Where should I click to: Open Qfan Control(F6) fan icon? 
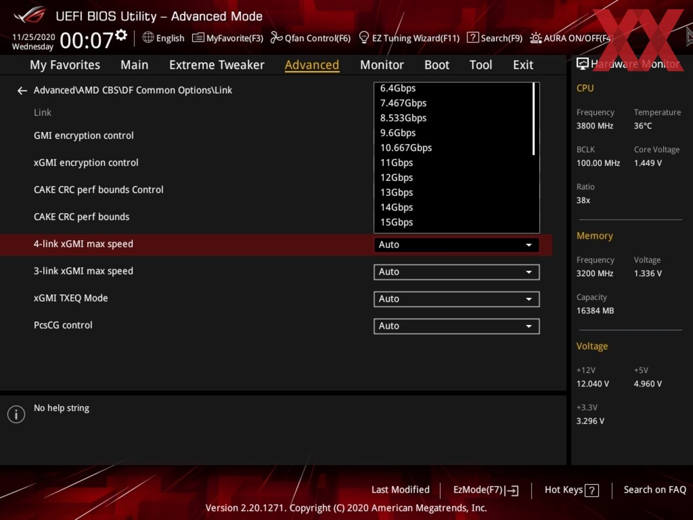[276, 38]
